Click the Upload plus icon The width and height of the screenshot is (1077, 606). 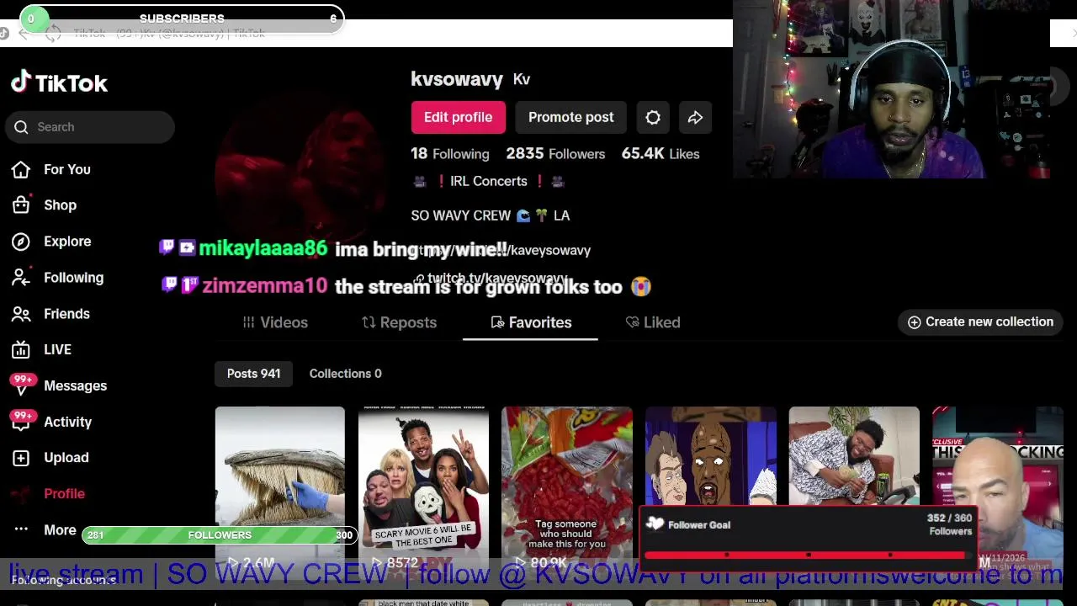[x=21, y=458]
